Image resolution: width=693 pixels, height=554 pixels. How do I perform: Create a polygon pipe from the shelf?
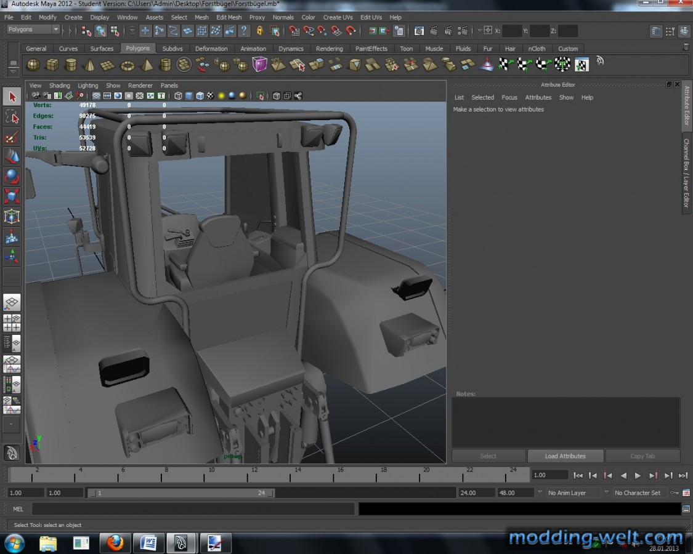[x=165, y=65]
